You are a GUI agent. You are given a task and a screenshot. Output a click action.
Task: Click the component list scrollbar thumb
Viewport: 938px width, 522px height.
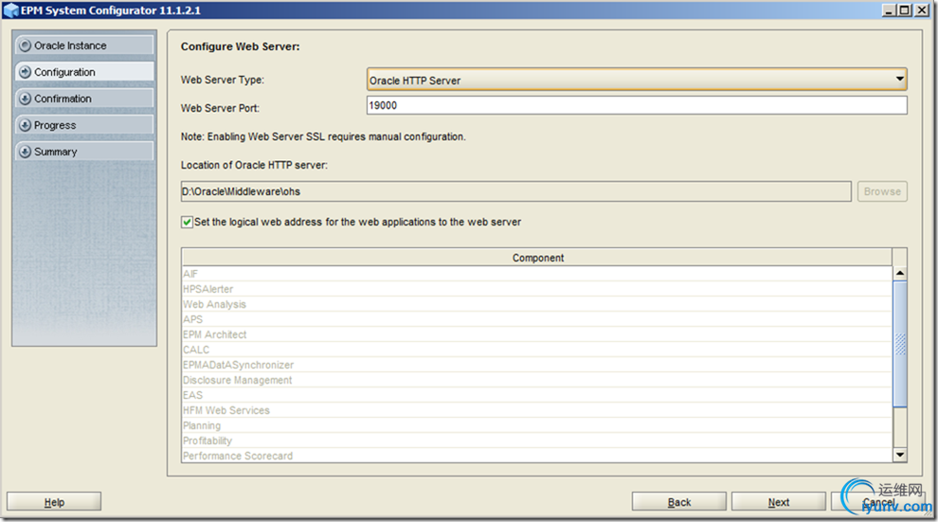coord(900,344)
